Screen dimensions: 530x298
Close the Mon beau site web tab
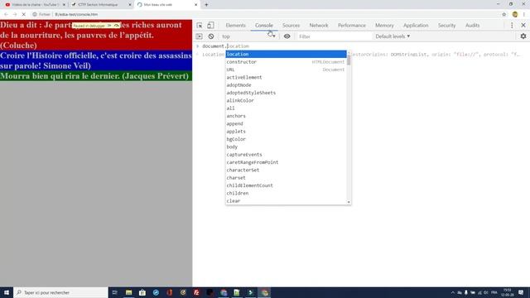click(x=196, y=5)
